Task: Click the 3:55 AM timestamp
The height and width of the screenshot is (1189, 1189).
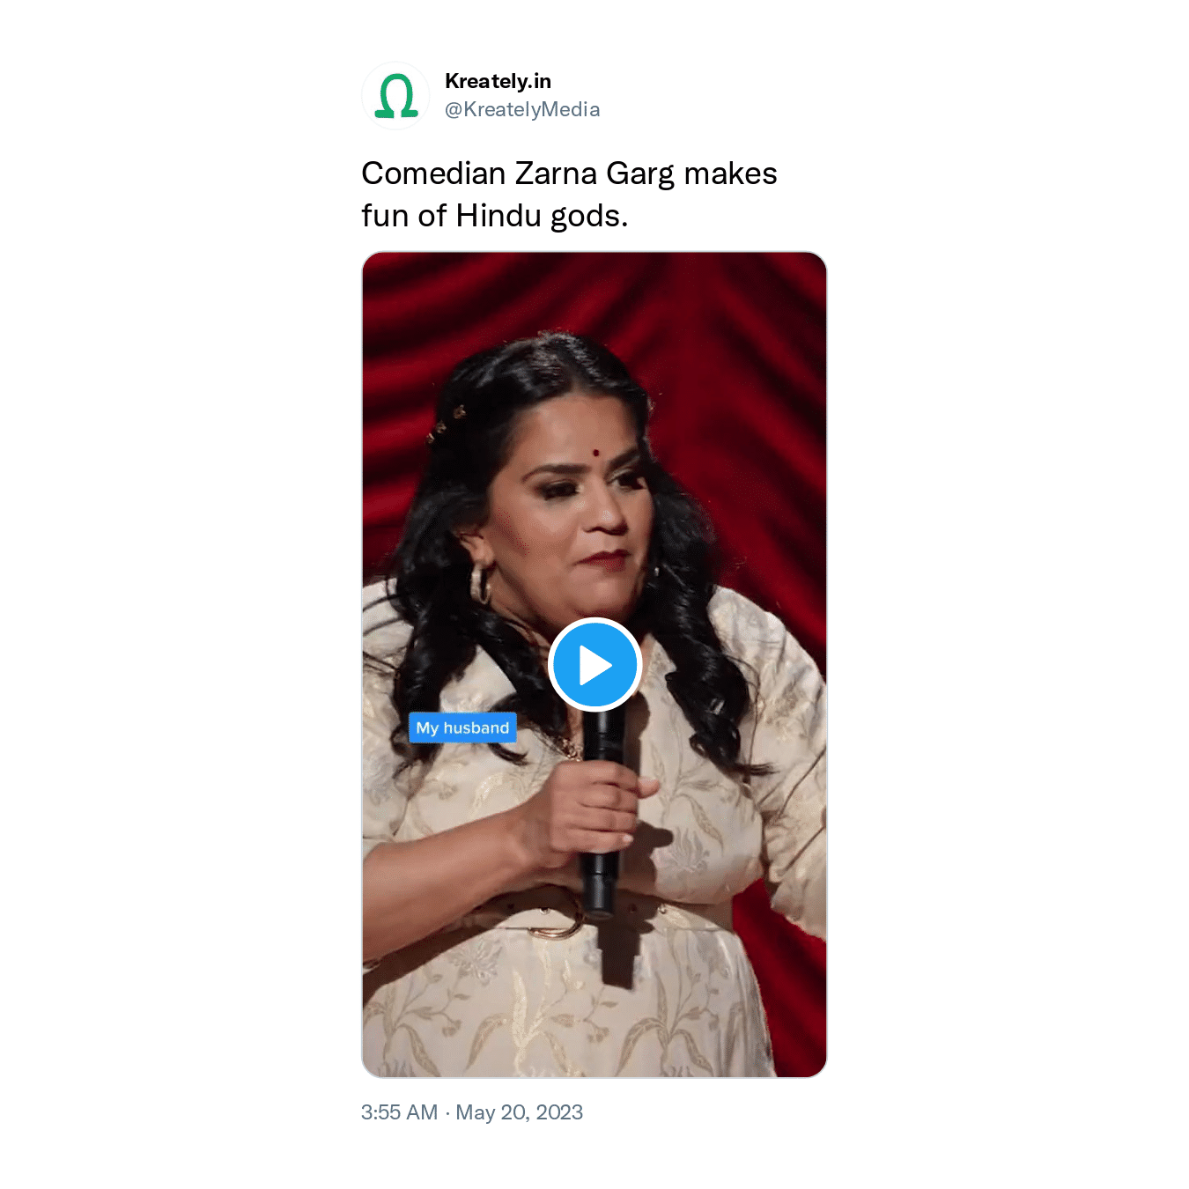Action: click(x=399, y=1112)
